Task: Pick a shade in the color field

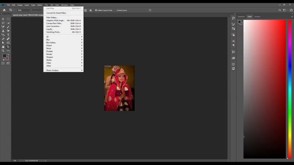Action: click(265, 89)
